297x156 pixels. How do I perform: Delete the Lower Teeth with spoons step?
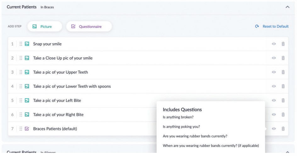283,86
